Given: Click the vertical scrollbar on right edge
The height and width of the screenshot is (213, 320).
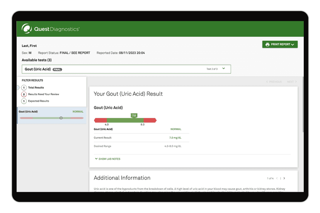Looking at the screenshot, I should click(x=303, y=104).
